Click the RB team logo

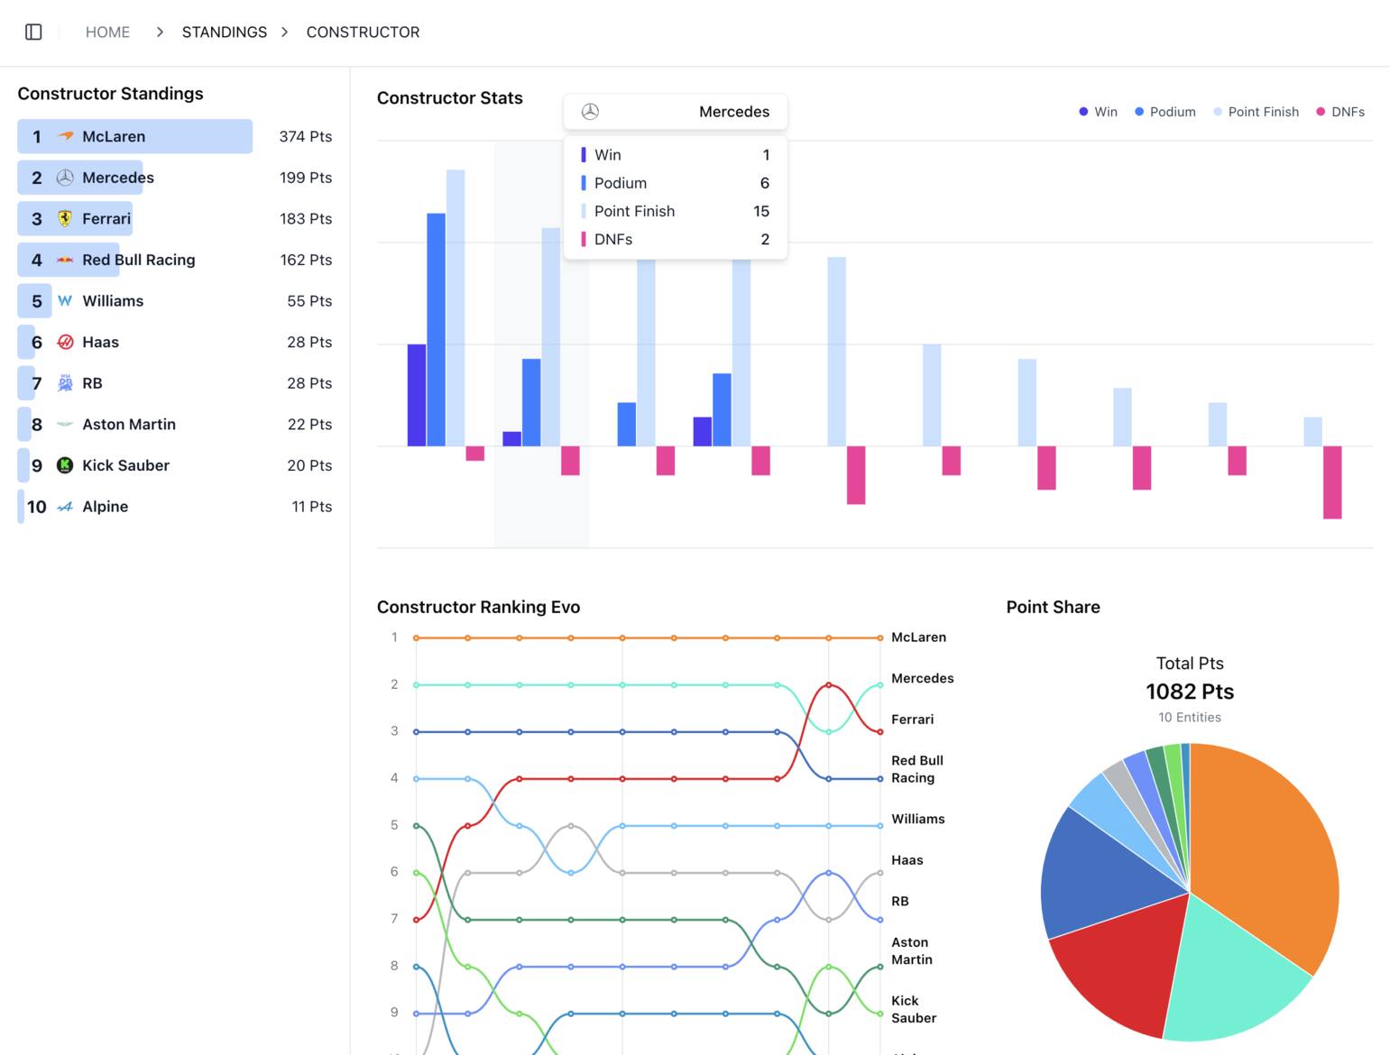pos(65,383)
